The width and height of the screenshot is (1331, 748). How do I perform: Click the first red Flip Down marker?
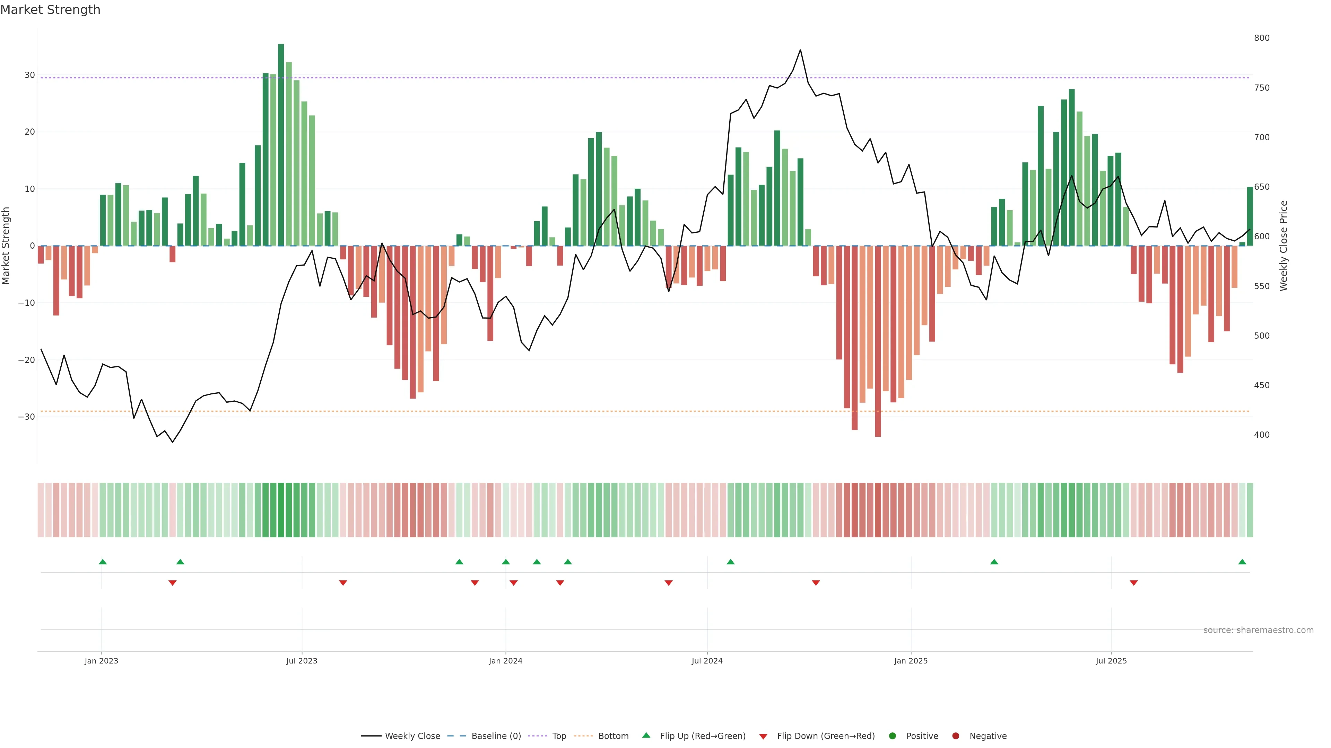click(x=173, y=583)
